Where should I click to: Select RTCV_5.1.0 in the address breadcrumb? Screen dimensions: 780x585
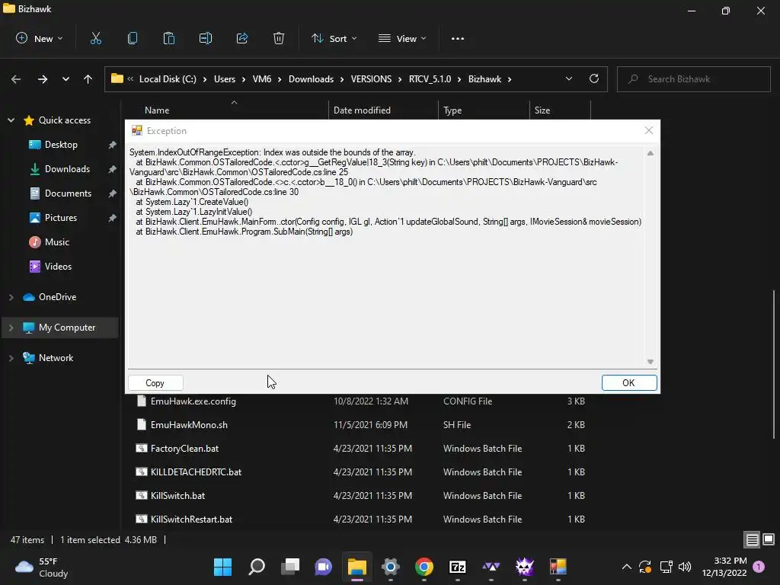(430, 79)
